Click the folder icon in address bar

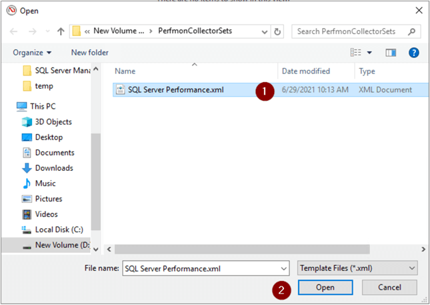(x=76, y=31)
